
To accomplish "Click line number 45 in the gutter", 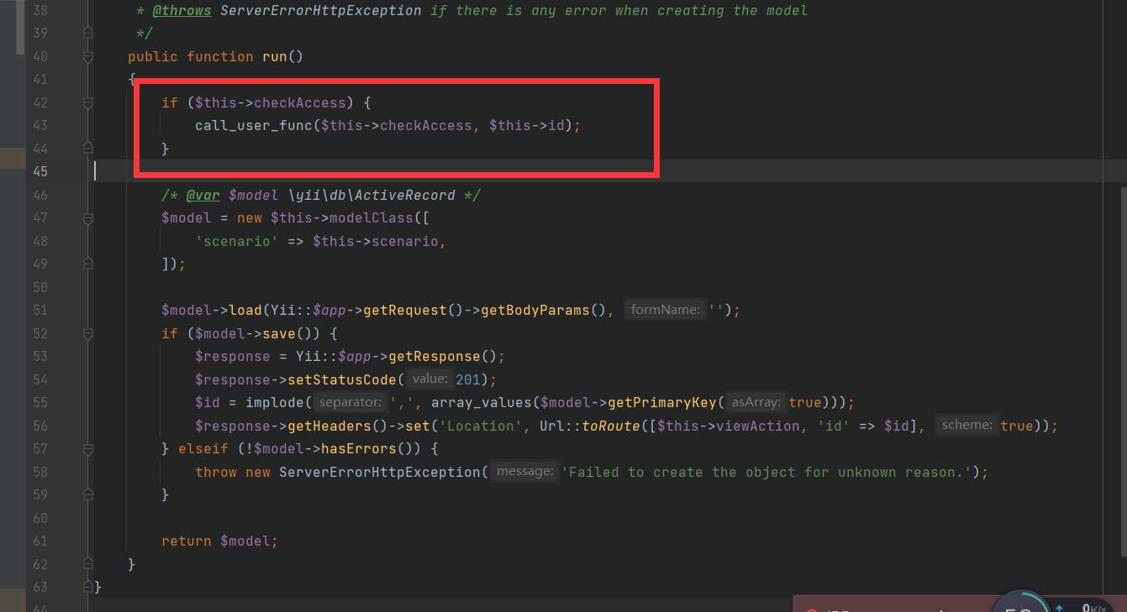I will click(x=39, y=171).
